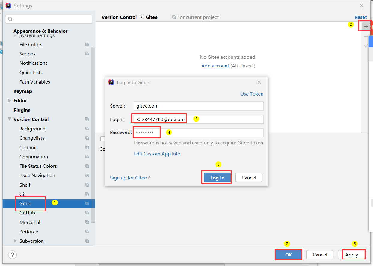Image resolution: width=373 pixels, height=266 pixels.
Task: Select Git in the settings tree
Action: pos(22,194)
